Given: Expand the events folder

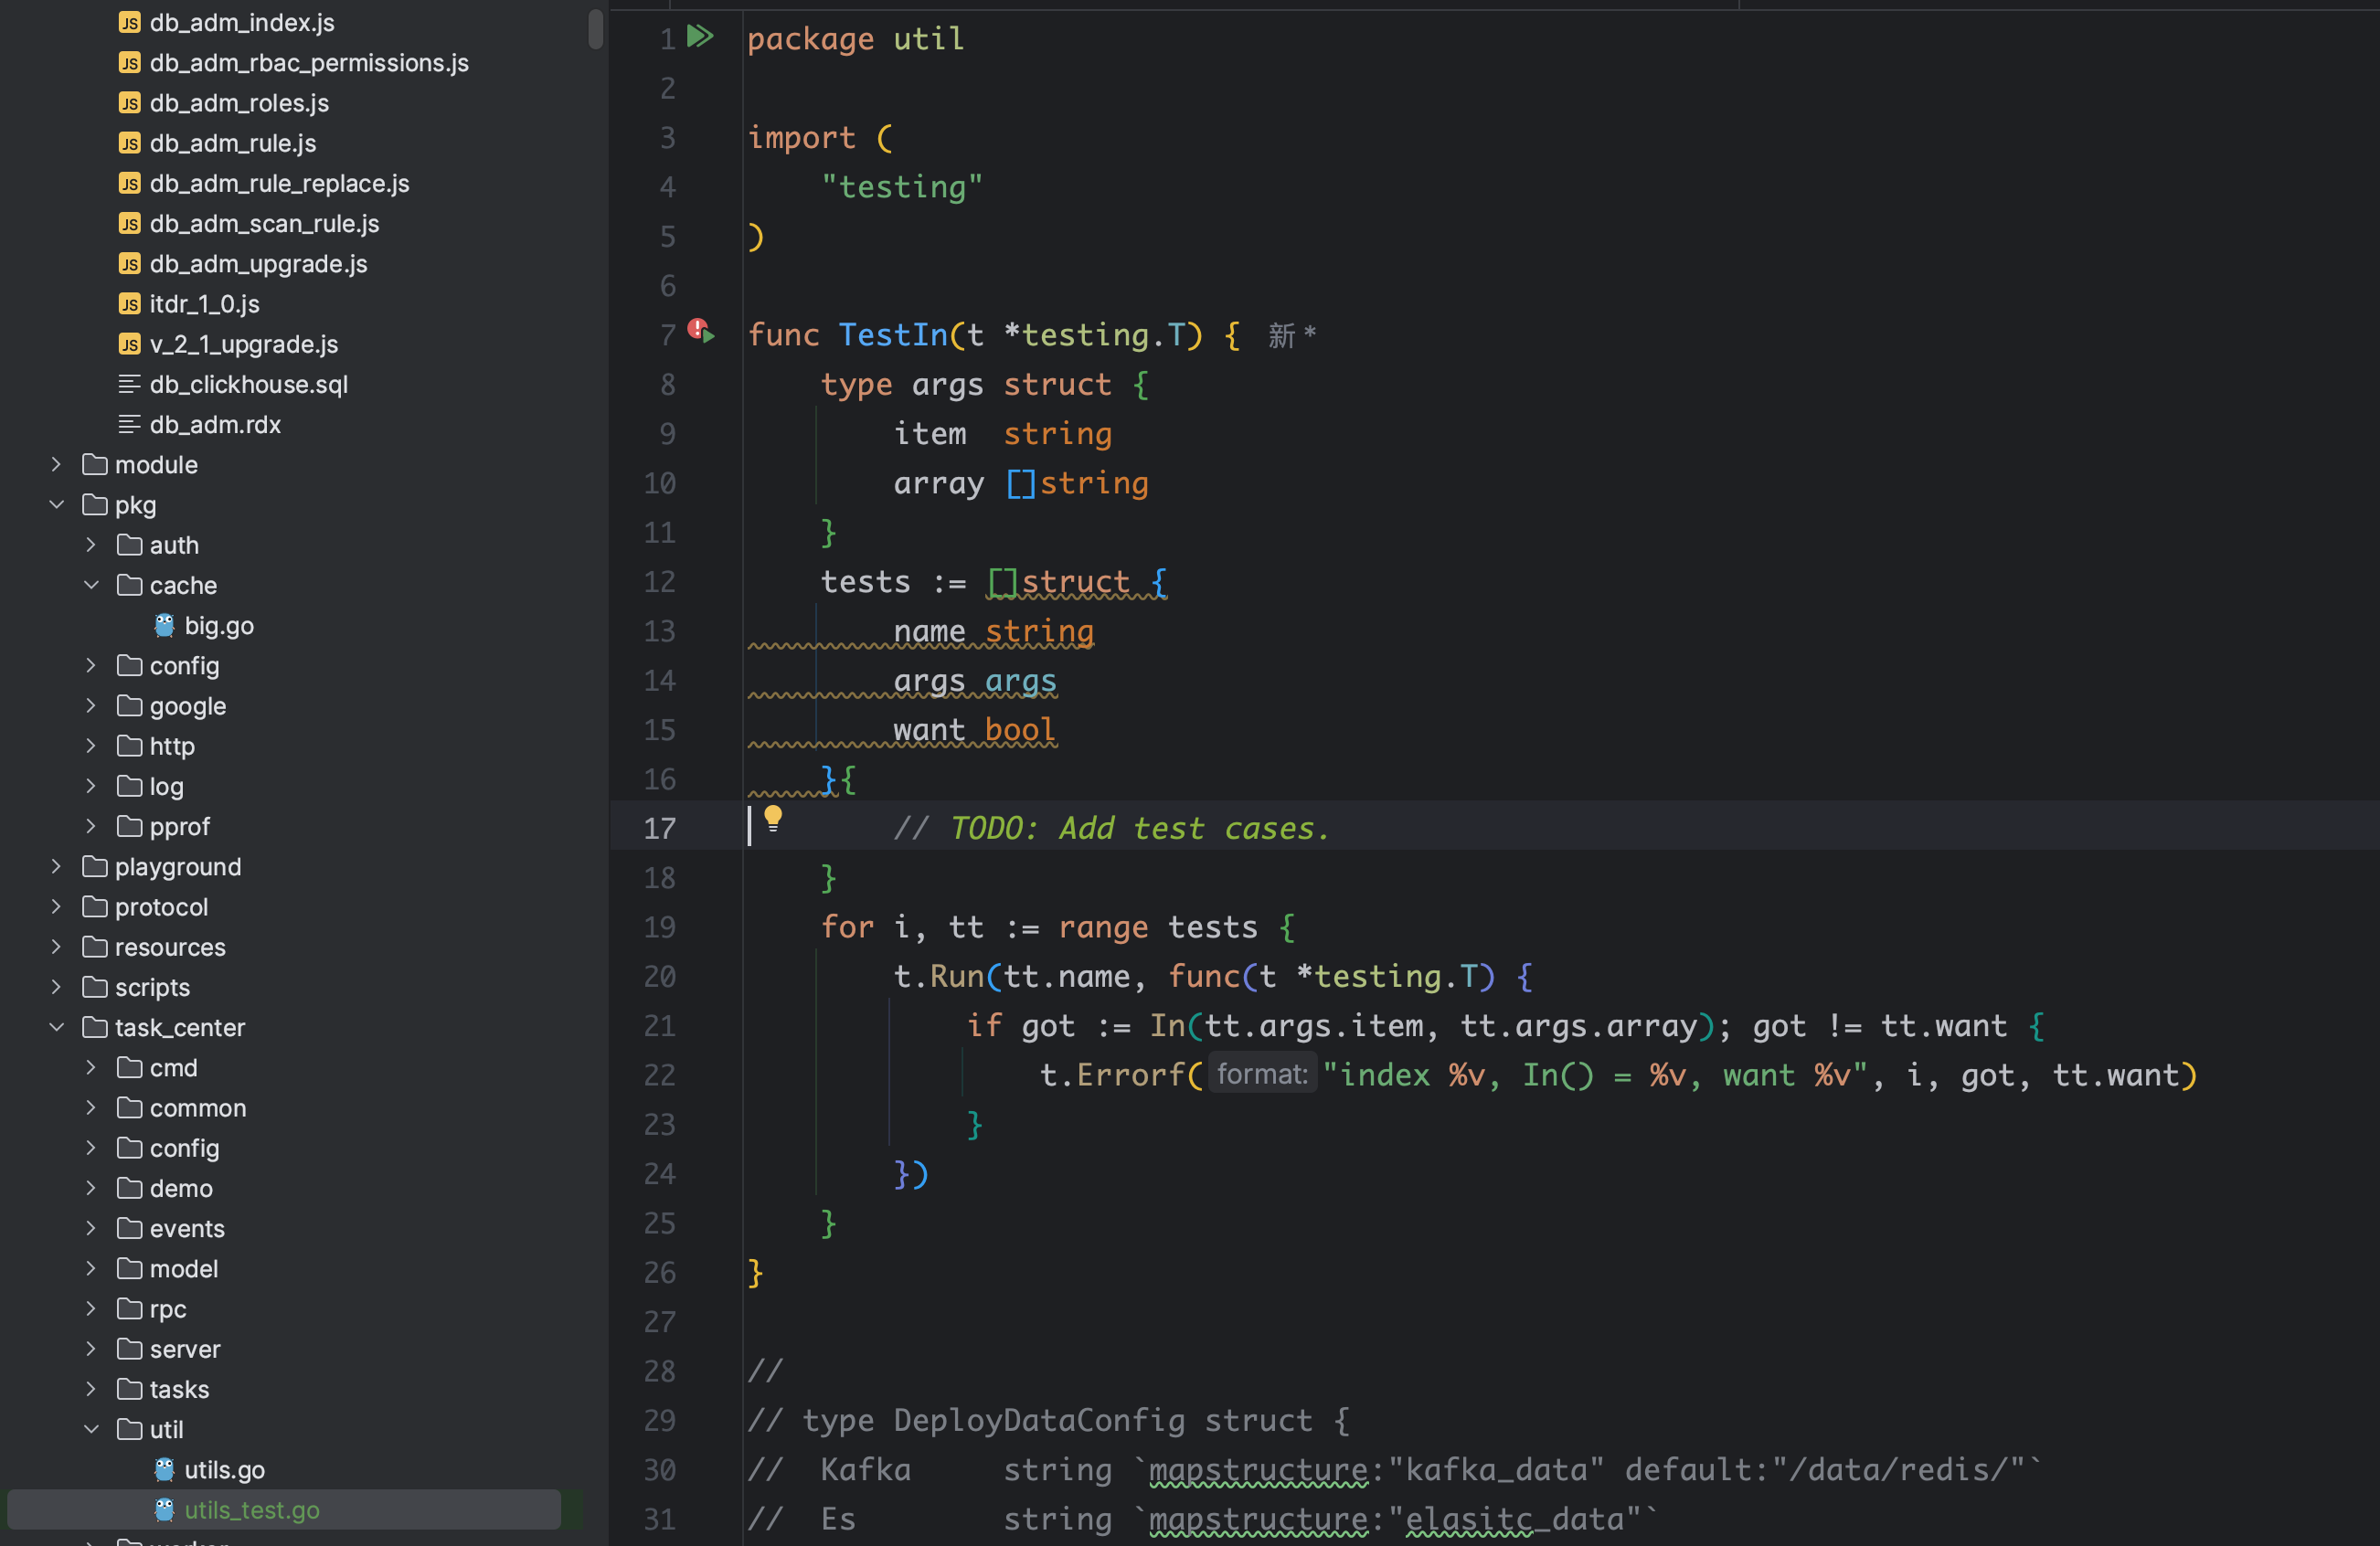Looking at the screenshot, I should click(91, 1228).
